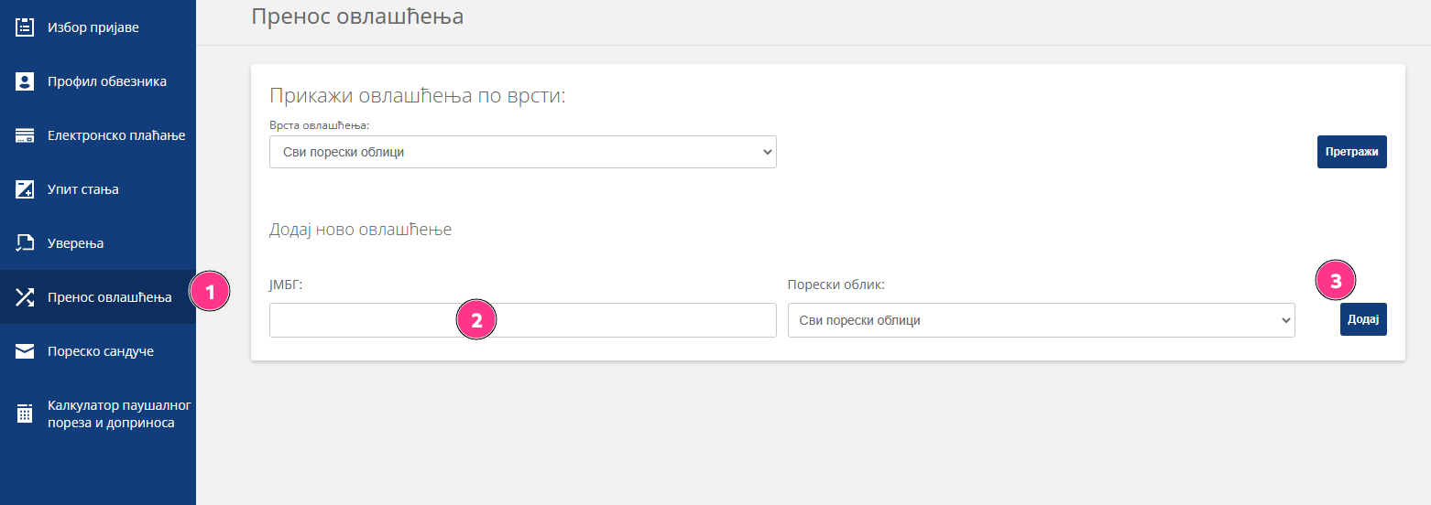The width and height of the screenshot is (1431, 505).
Task: Click the Пореско сандуче envelope icon
Action: click(x=25, y=351)
